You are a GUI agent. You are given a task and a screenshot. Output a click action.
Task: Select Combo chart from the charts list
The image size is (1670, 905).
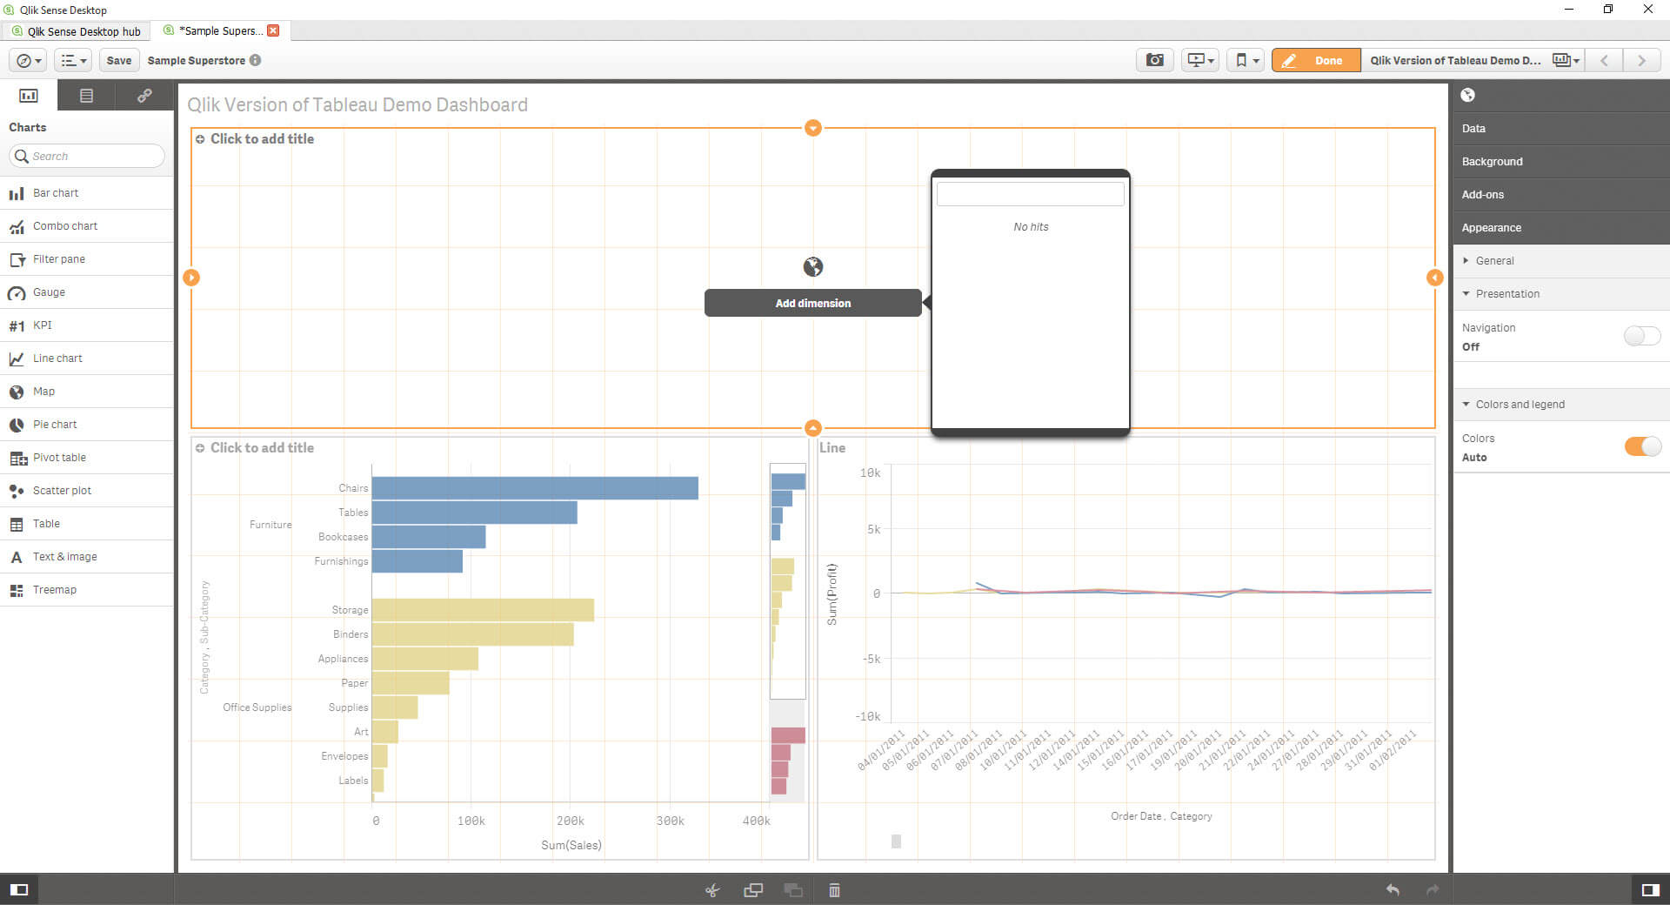pyautogui.click(x=87, y=226)
